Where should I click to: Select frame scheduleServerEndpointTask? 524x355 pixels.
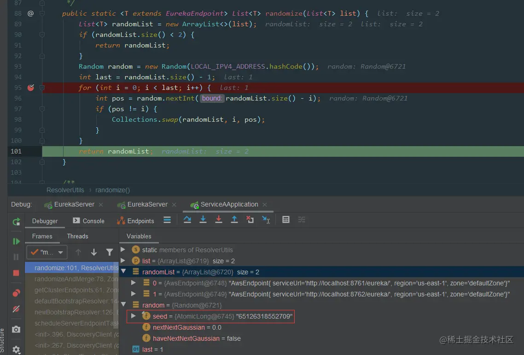point(72,323)
